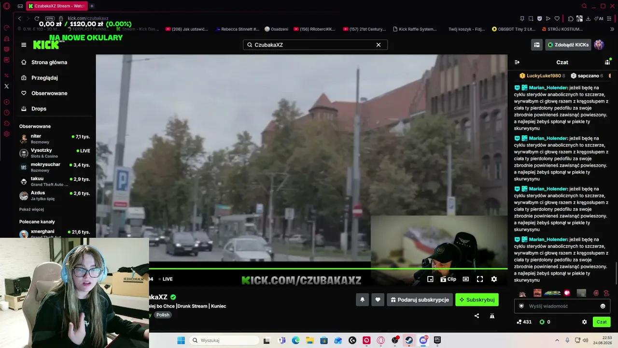The height and width of the screenshot is (348, 618).
Task: Click the 431 channel points counter
Action: [x=524, y=322]
